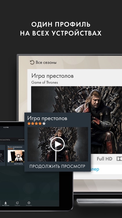Image resolution: width=122 pixels, height=218 pixels.
Task: Click the 4:21PM clock on tablet
Action: (6, 127)
